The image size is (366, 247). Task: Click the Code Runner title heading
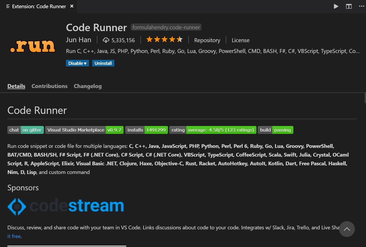[x=96, y=27]
